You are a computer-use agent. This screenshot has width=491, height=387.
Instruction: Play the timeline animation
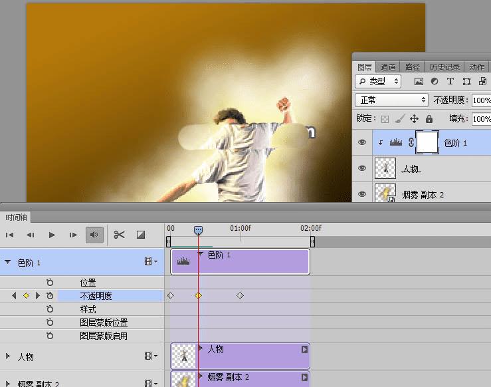[52, 235]
